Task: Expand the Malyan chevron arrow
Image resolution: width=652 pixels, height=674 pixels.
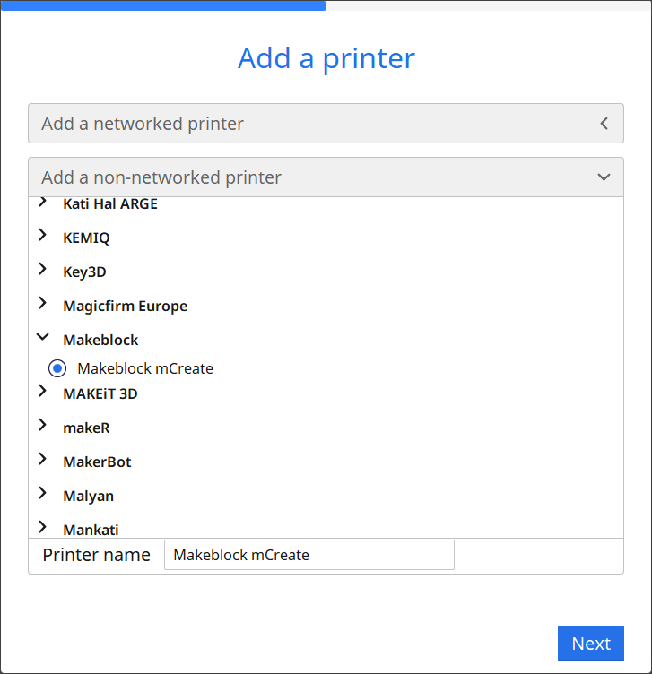Action: click(42, 494)
